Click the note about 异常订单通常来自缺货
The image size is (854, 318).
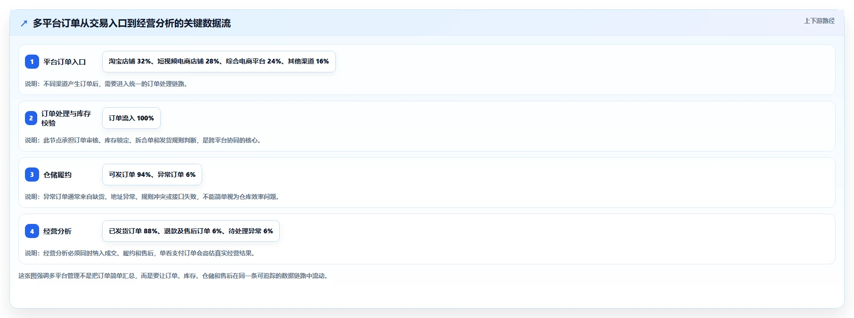tap(154, 197)
